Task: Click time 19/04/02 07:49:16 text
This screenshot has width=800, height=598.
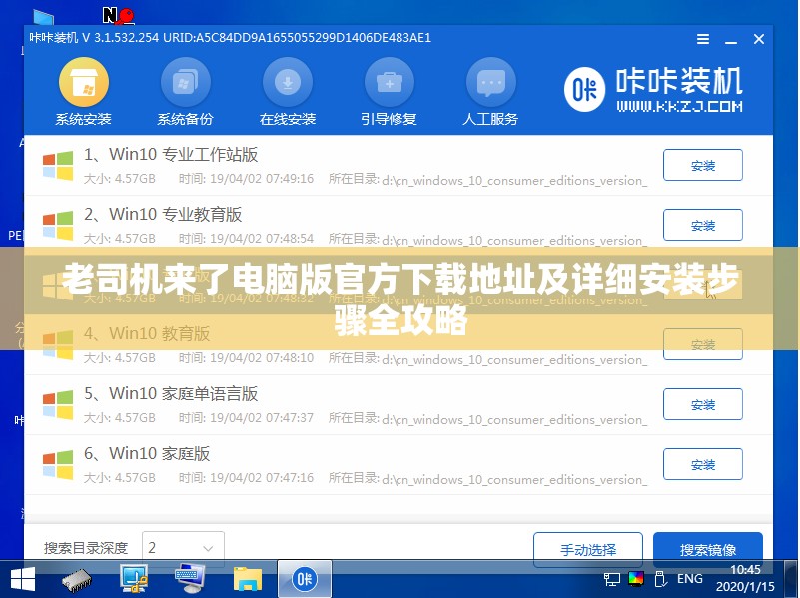Action: click(246, 179)
